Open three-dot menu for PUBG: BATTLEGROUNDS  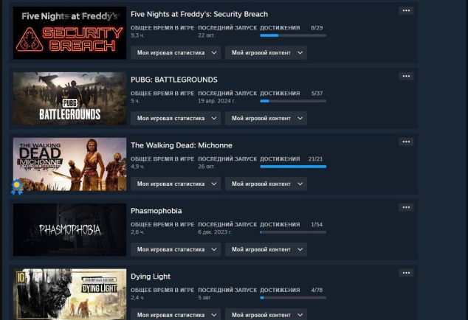click(406, 77)
